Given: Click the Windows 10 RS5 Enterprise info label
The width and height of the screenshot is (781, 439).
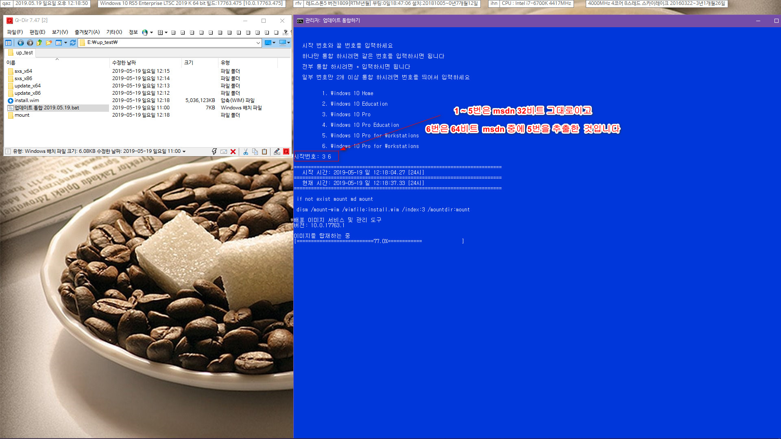Looking at the screenshot, I should [191, 3].
